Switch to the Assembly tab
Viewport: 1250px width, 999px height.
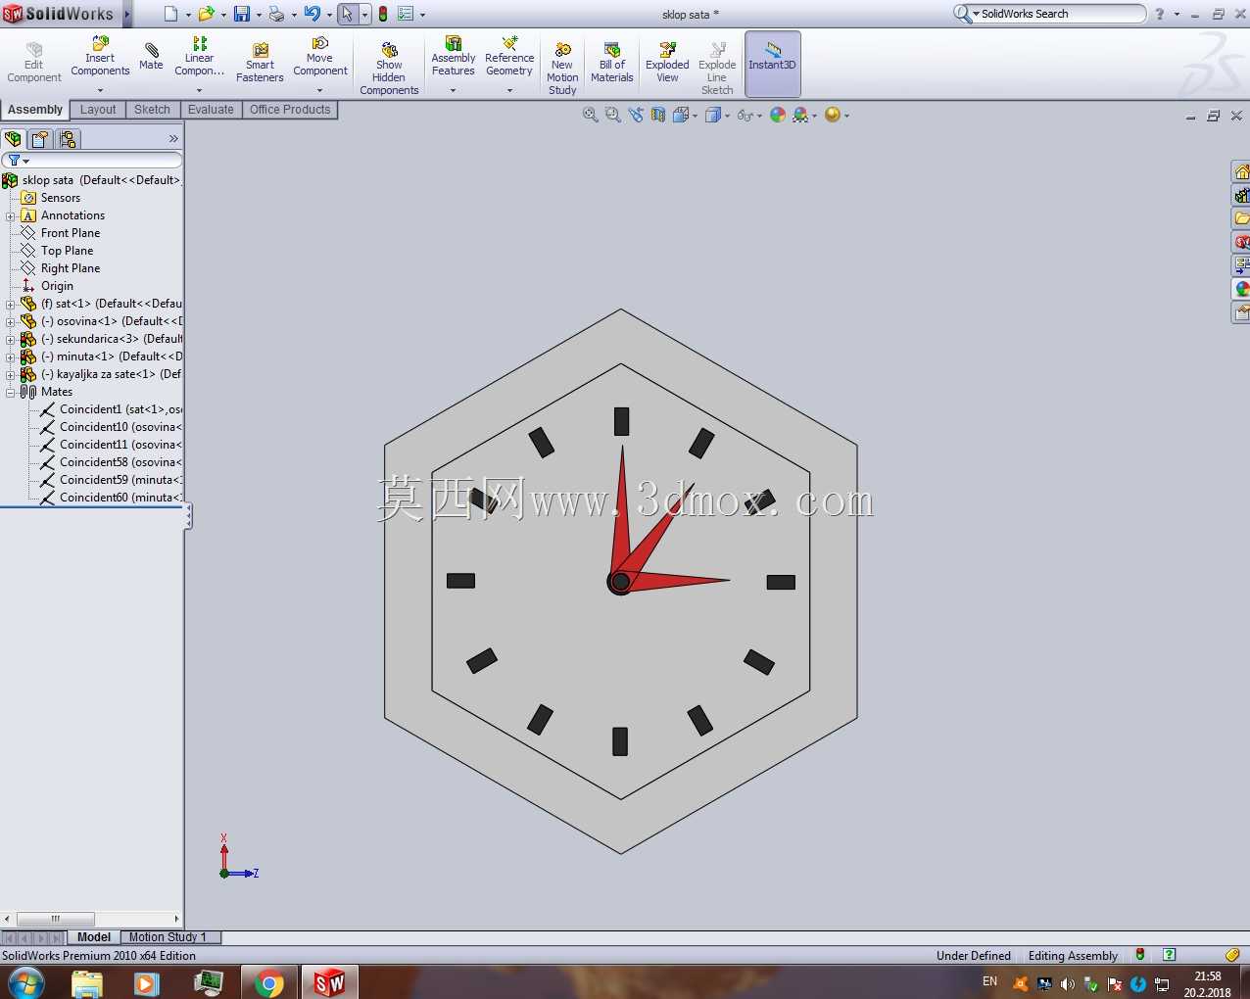click(x=35, y=110)
